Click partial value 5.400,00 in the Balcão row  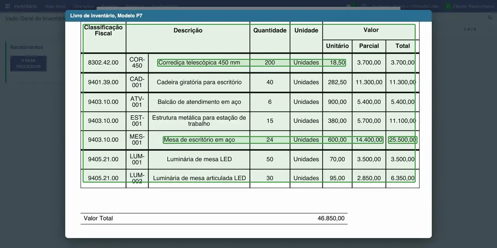click(x=369, y=102)
